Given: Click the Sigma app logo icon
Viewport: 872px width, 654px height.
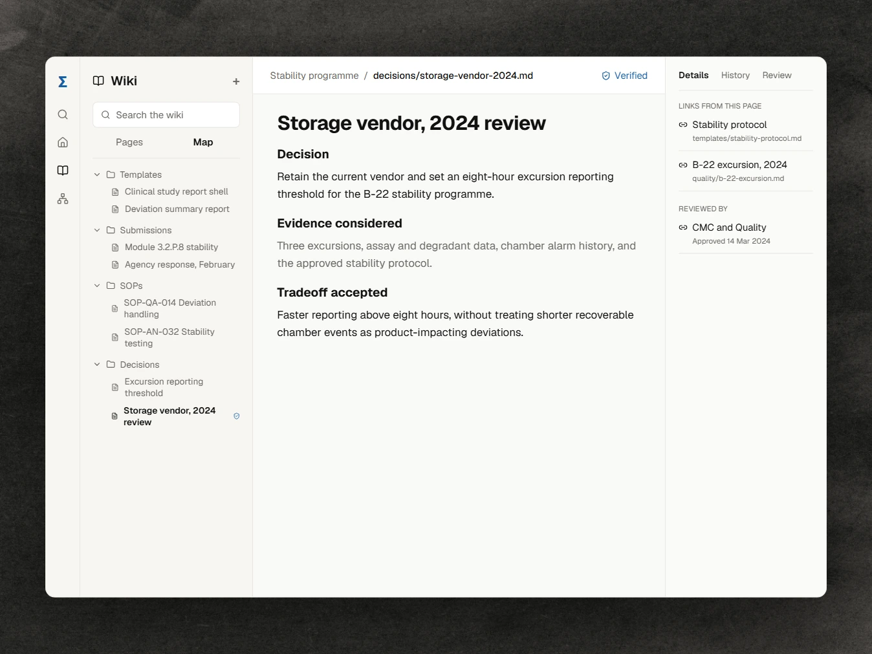Looking at the screenshot, I should (63, 81).
